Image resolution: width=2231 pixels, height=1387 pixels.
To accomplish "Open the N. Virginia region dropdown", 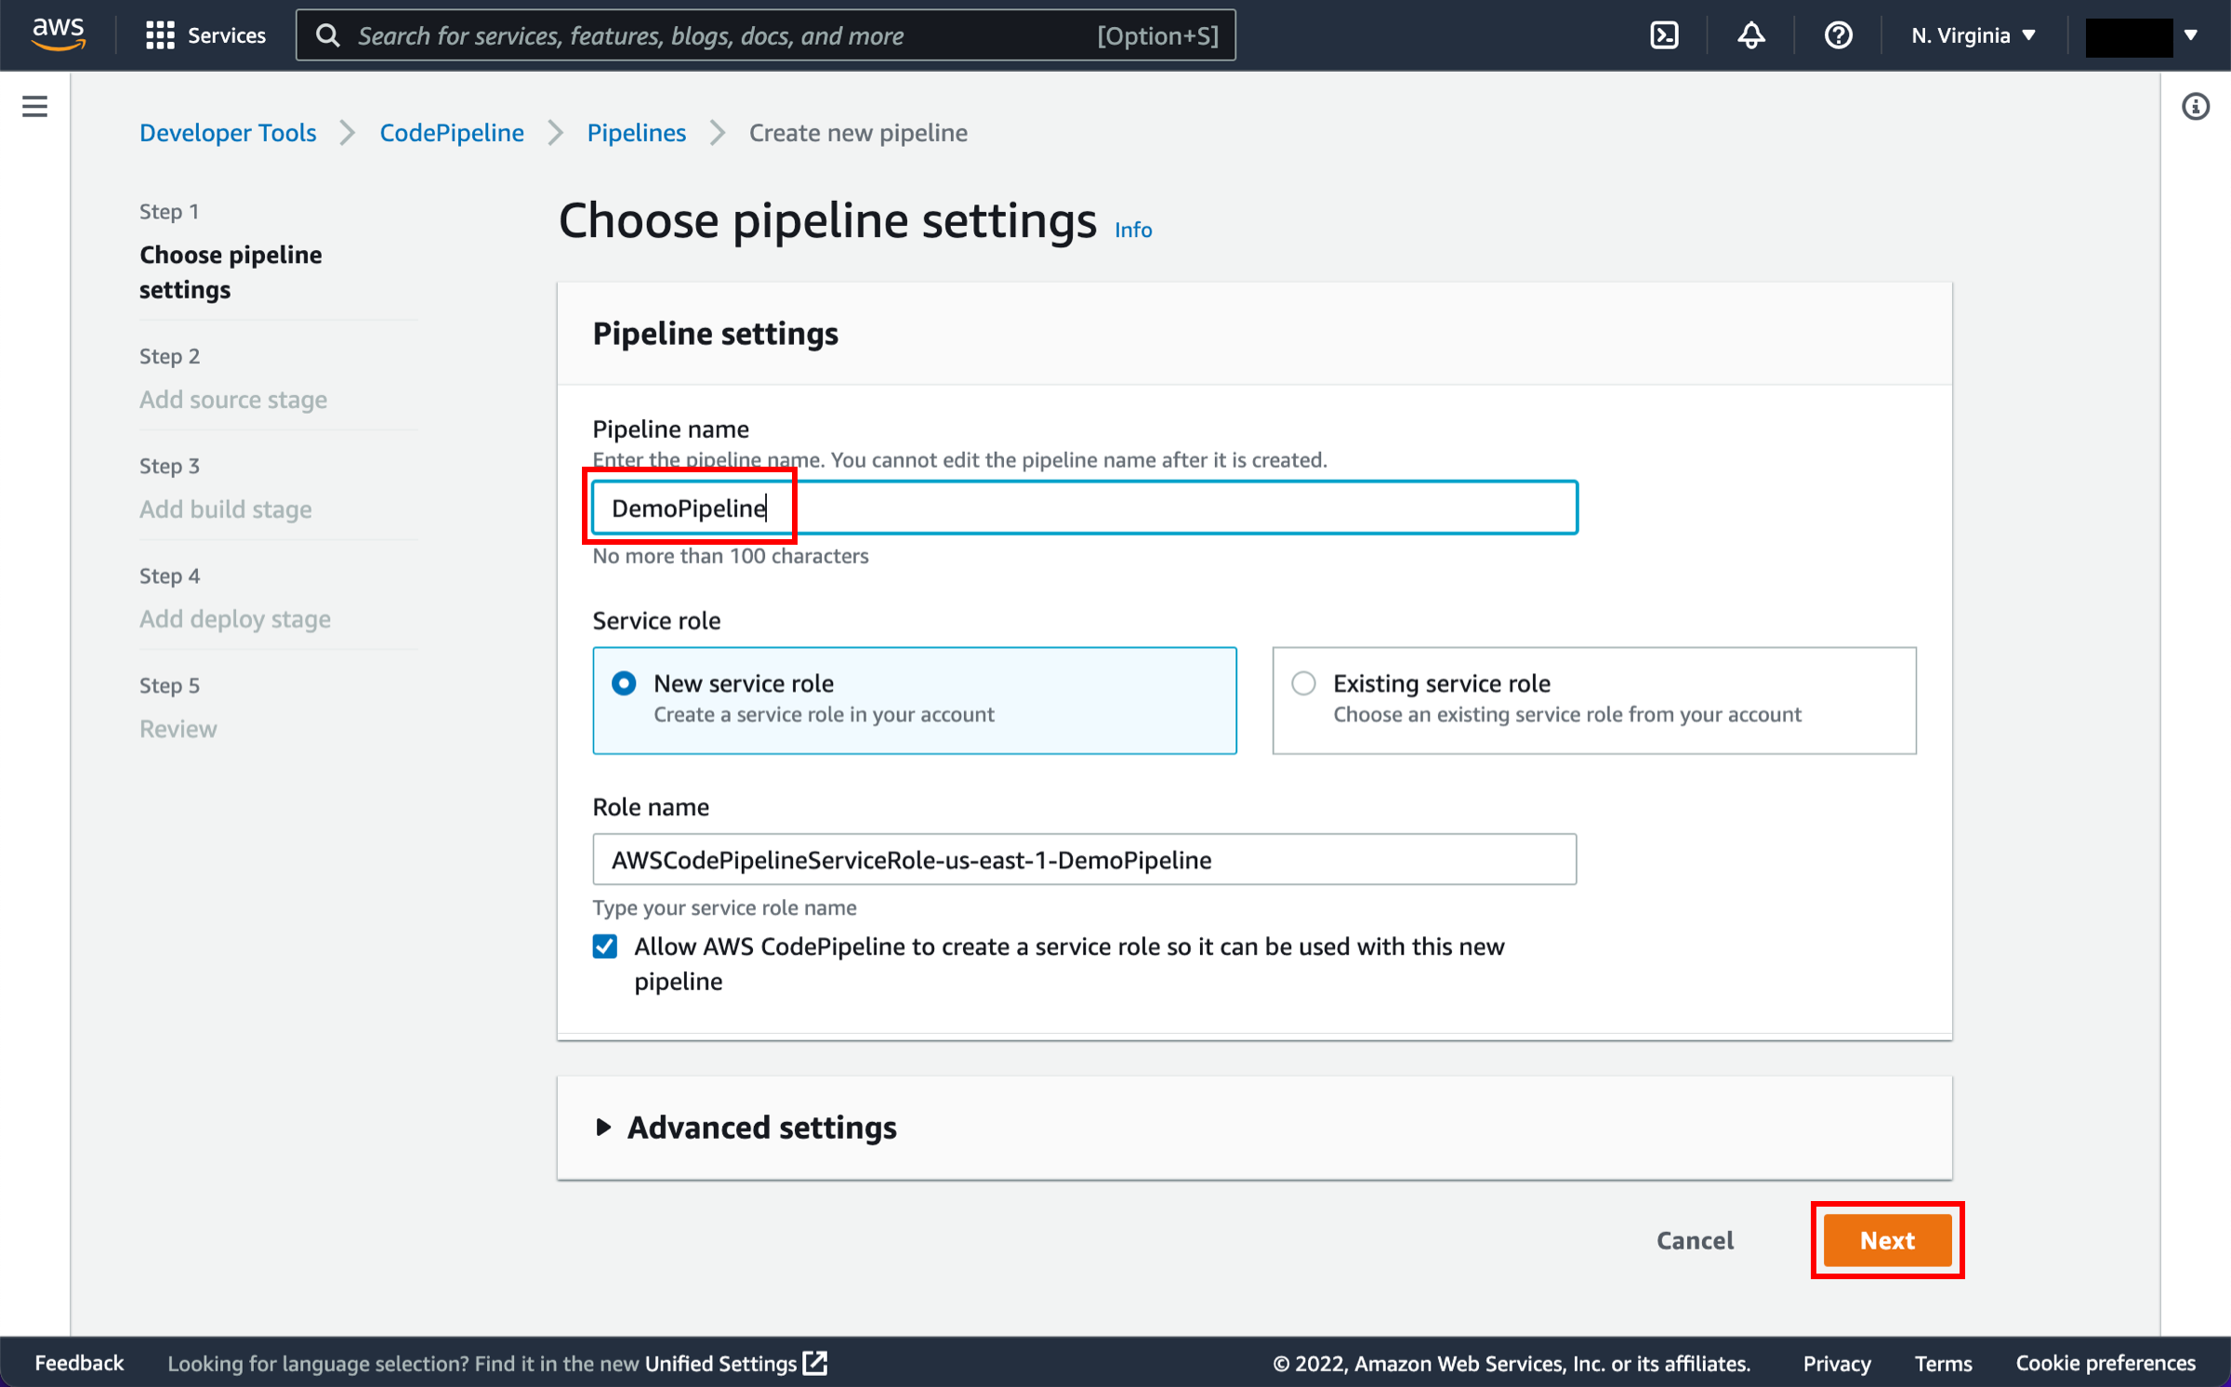I will click(1974, 35).
